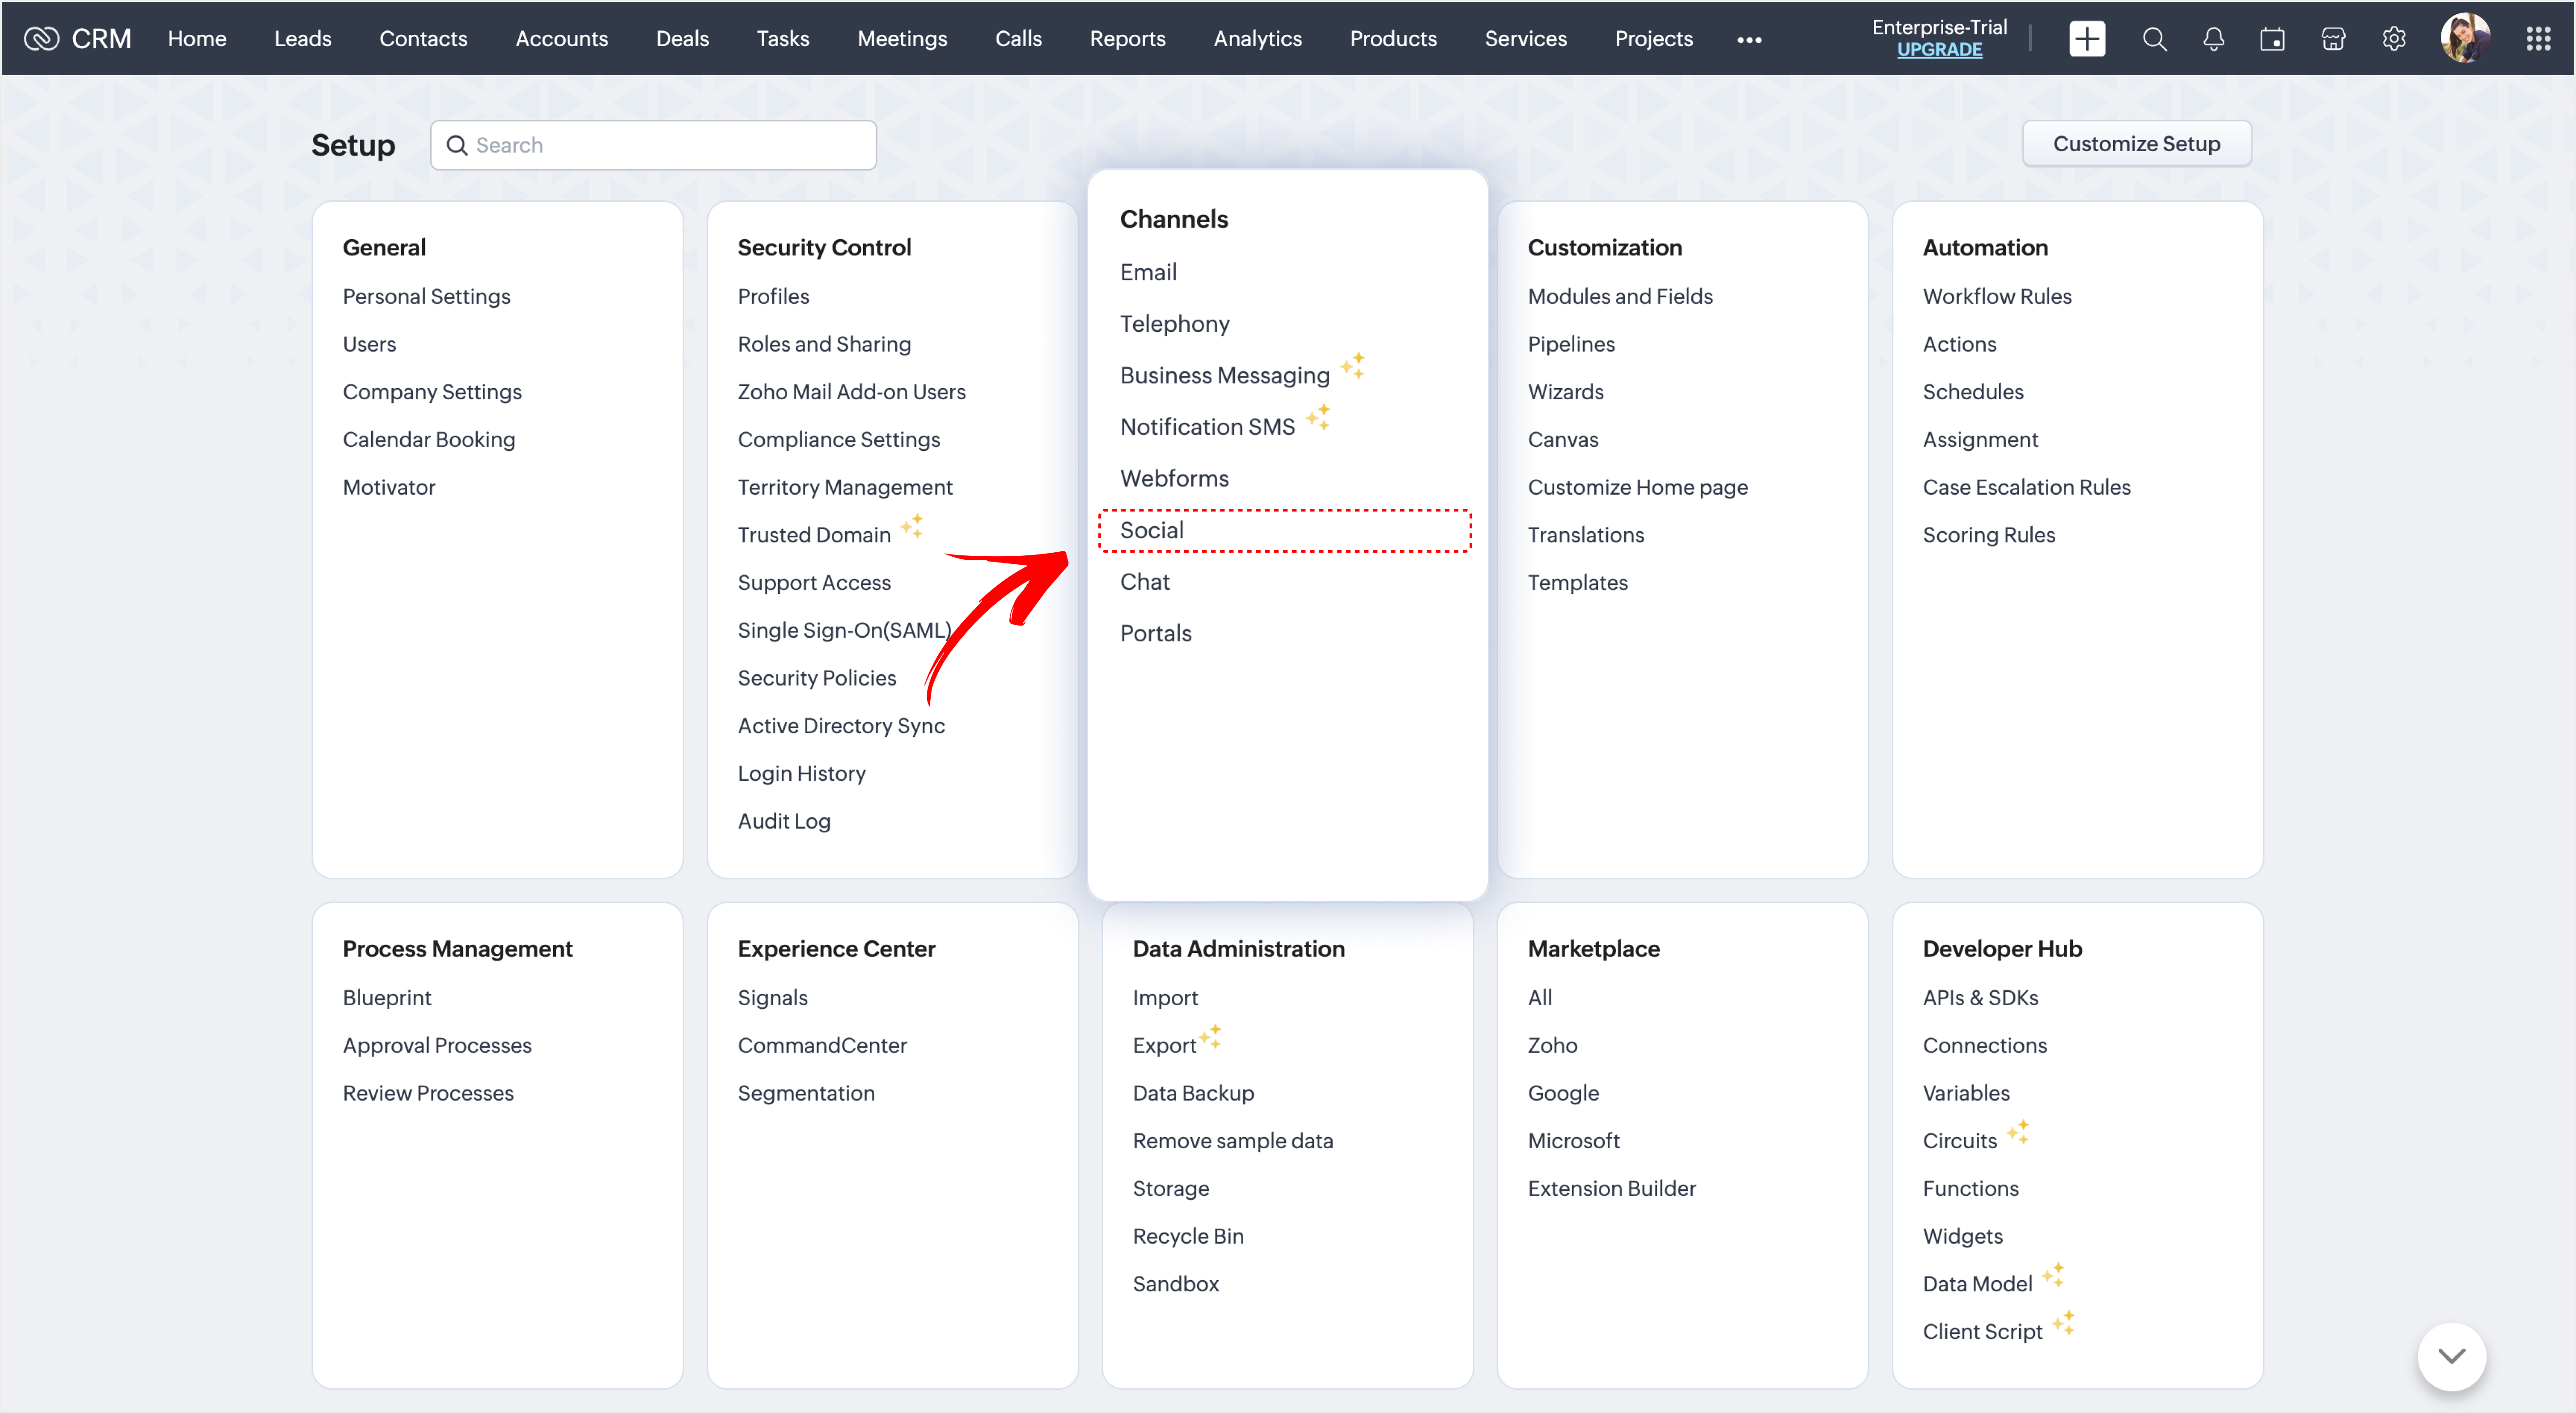Viewport: 2576px width, 1413px height.
Task: Open the marketplace store icon
Action: [2333, 39]
